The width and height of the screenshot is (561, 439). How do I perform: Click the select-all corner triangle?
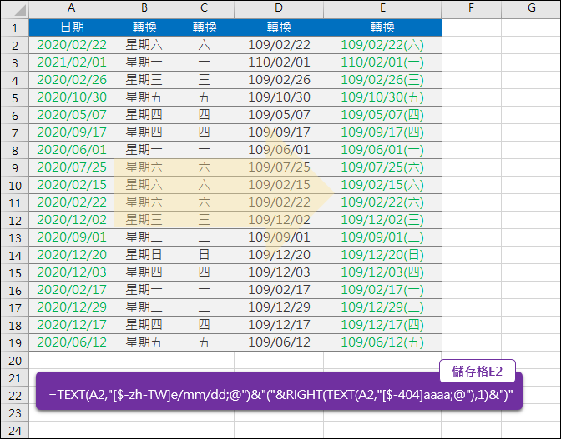[19, 10]
